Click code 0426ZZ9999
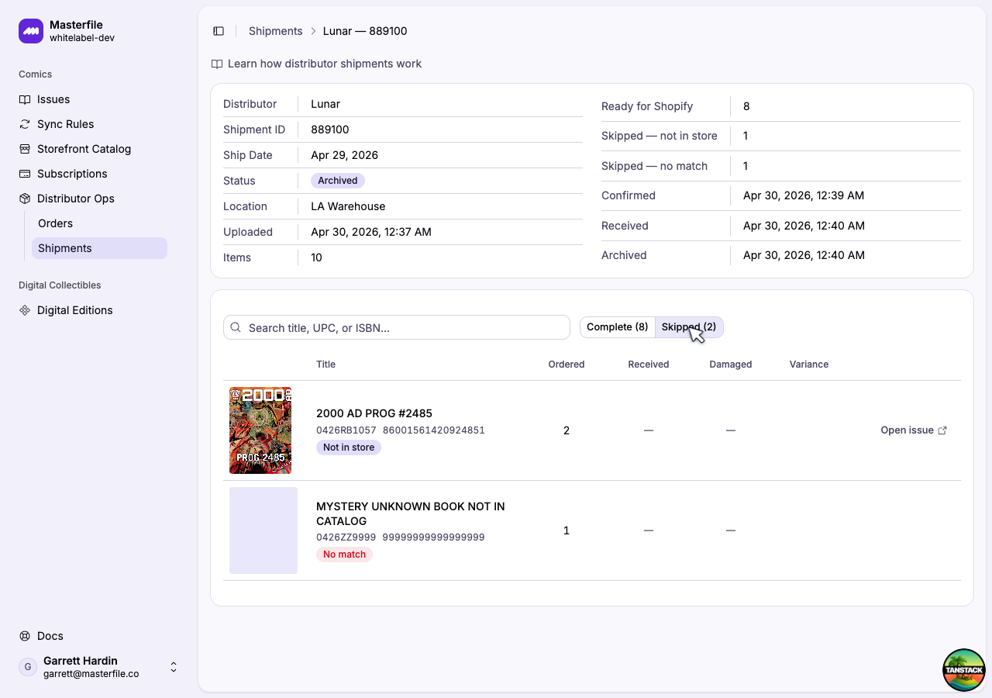Image resolution: width=992 pixels, height=698 pixels. click(x=346, y=537)
